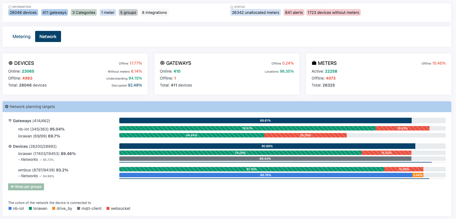
Task: Click Devices Online count 23065
Action: tap(28, 71)
